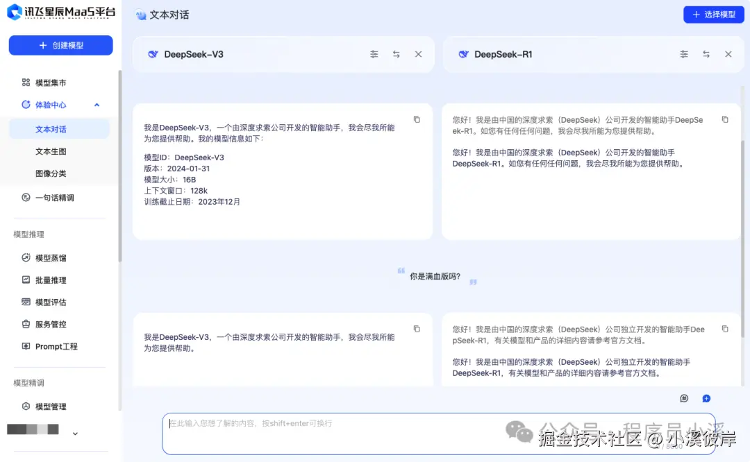Image resolution: width=750 pixels, height=462 pixels.
Task: Click the 模型精调 section label
Action: tap(28, 383)
